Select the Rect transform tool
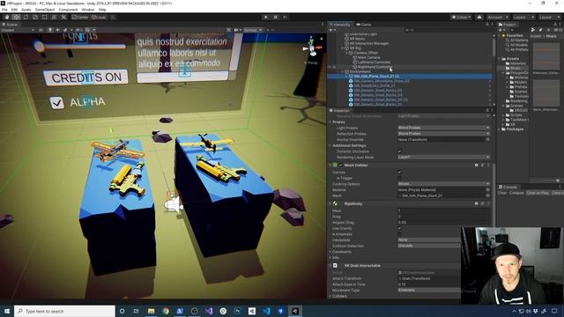The height and width of the screenshot is (317, 564). pos(44,18)
